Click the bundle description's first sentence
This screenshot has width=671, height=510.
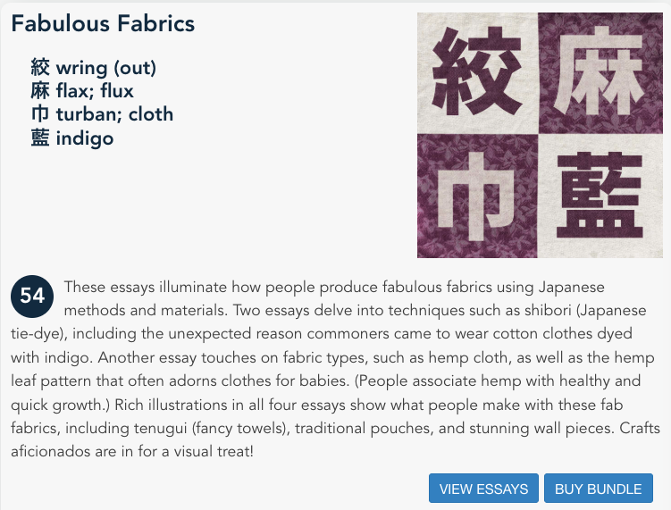334,298
